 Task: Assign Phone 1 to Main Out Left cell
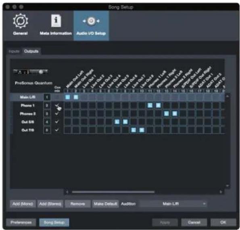[68, 105]
